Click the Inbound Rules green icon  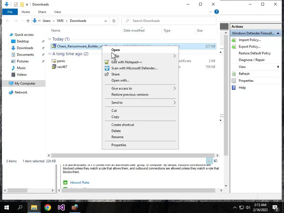(65, 182)
